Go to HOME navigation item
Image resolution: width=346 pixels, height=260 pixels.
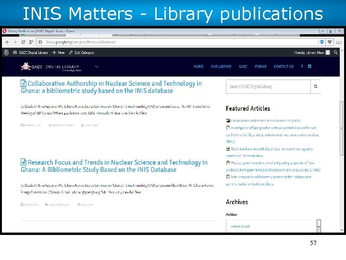point(198,66)
